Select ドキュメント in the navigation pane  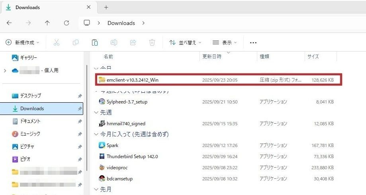(x=30, y=121)
